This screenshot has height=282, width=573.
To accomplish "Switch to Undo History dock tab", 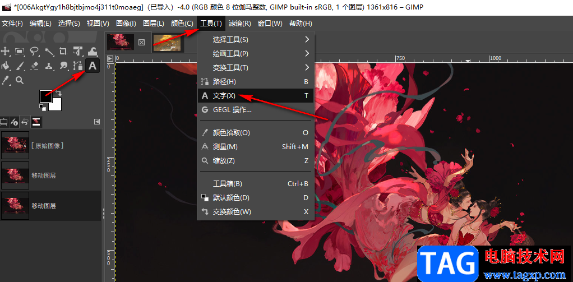I will coord(25,122).
